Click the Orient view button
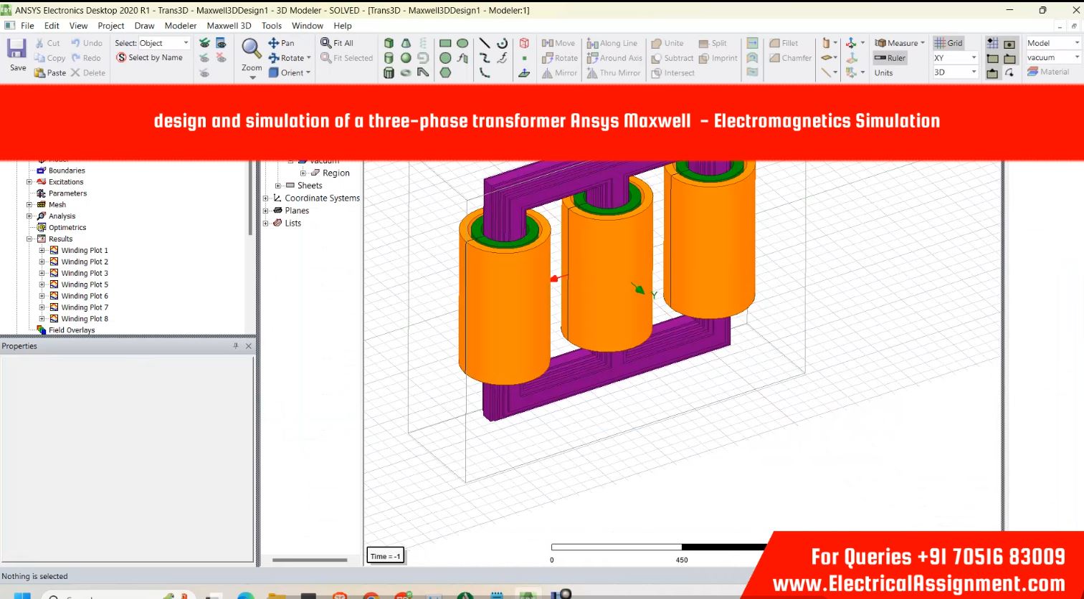The width and height of the screenshot is (1084, 599). [290, 72]
